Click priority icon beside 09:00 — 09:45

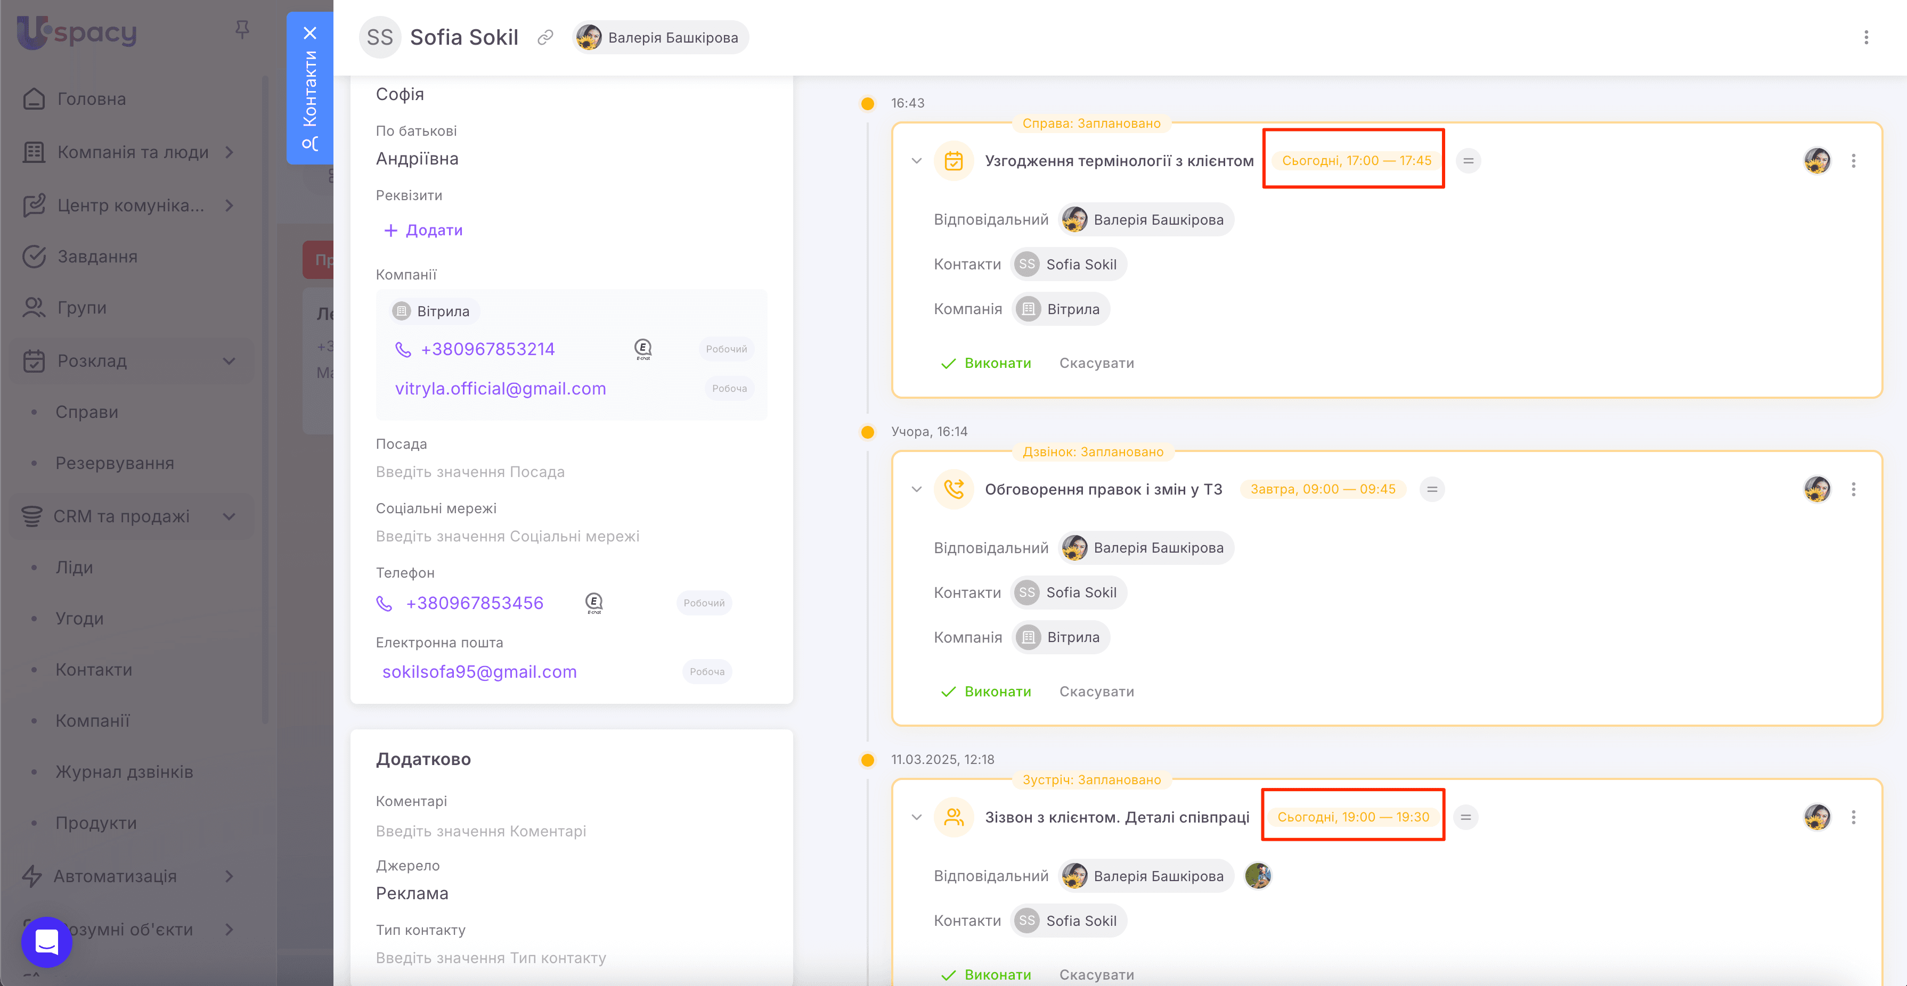(1432, 489)
